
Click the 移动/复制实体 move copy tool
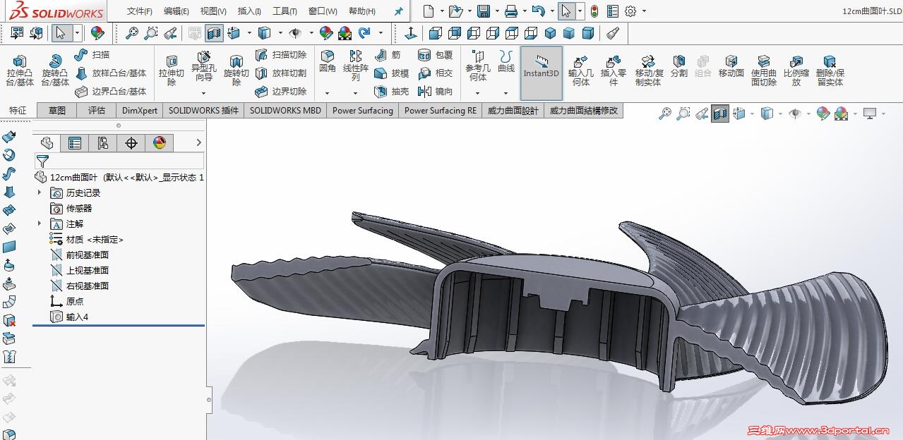[648, 71]
